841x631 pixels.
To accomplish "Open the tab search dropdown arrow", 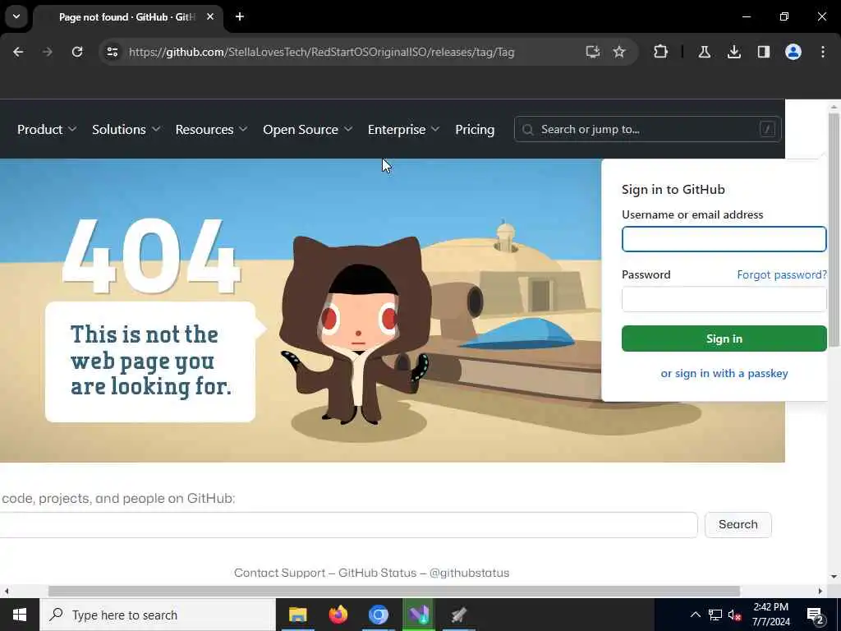I will tap(16, 16).
